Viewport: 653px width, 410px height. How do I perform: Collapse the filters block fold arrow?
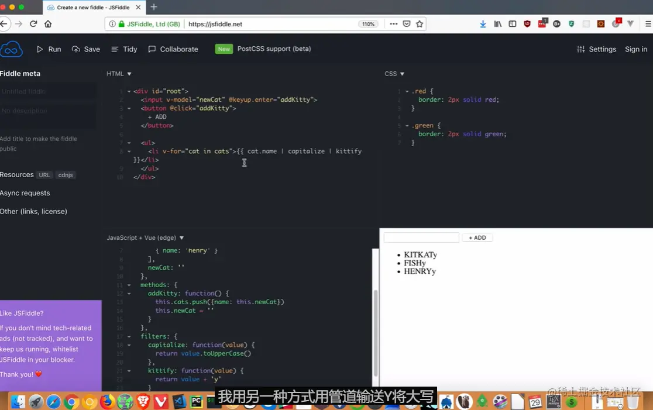pyautogui.click(x=129, y=336)
